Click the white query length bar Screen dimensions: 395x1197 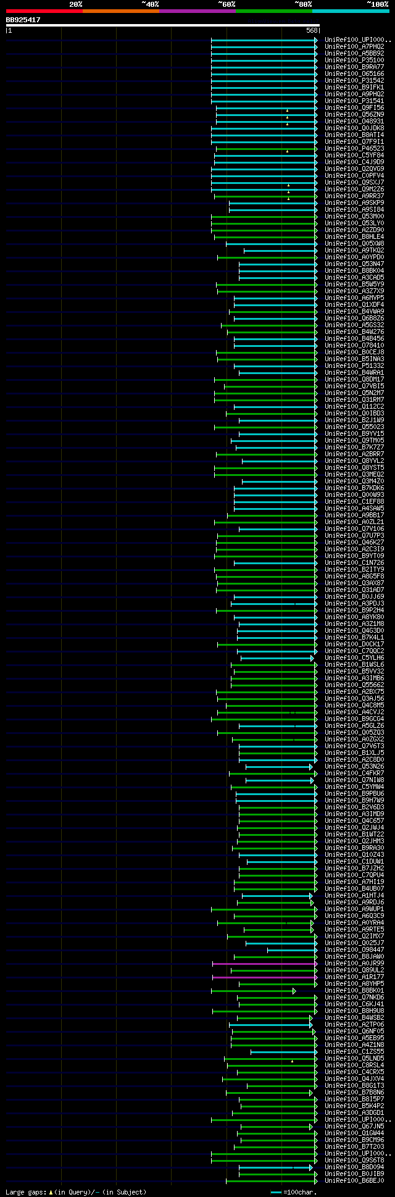(163, 26)
